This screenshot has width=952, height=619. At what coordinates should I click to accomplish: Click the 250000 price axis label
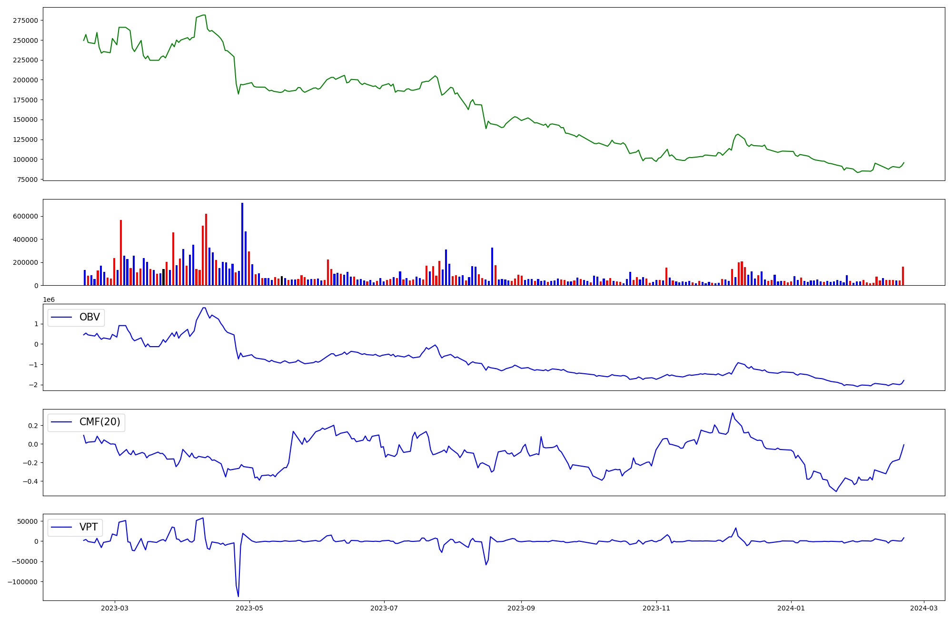[x=26, y=40]
